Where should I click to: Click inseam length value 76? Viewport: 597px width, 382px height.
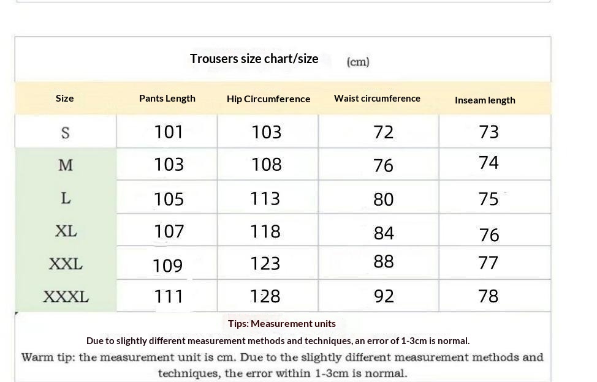(489, 234)
